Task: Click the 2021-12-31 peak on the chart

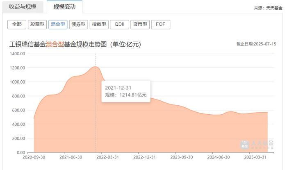Action: tap(96, 66)
